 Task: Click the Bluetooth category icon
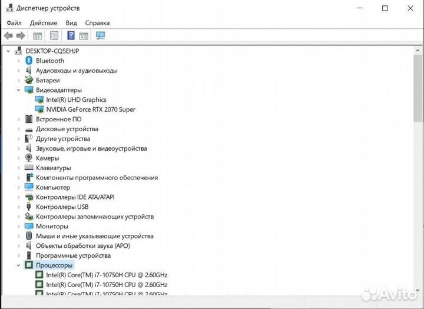point(29,61)
